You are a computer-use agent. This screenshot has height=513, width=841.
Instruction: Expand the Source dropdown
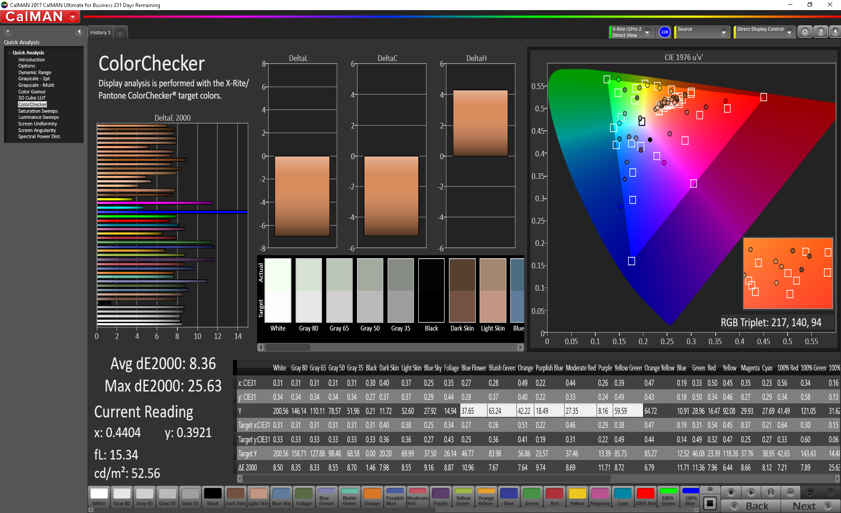tap(724, 32)
